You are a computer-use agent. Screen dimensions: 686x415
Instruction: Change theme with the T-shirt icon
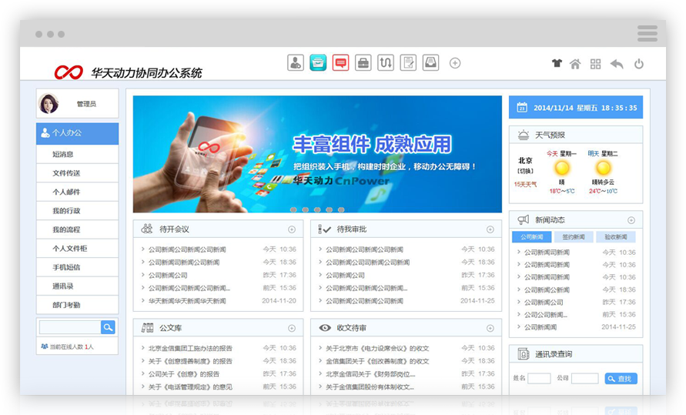(557, 63)
